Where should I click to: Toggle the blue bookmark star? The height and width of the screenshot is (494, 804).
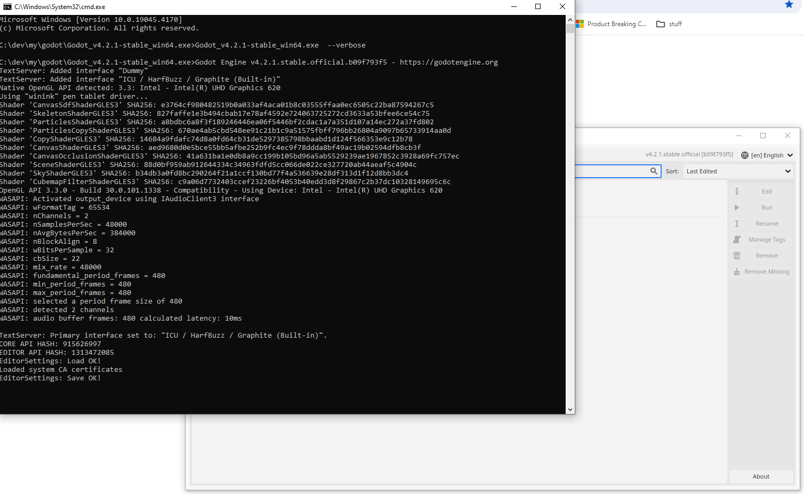789,5
